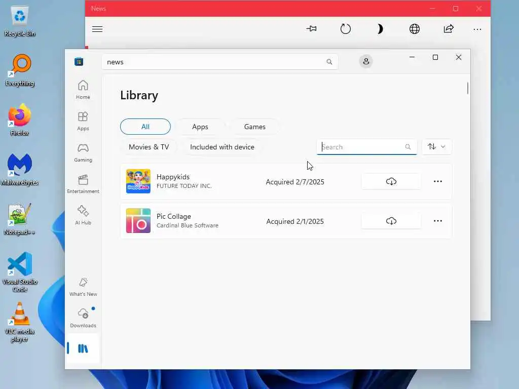Click the share icon in News window
This screenshot has width=519, height=389.
449,29
